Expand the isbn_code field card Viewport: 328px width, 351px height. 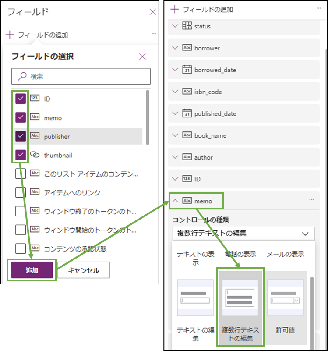coord(175,91)
